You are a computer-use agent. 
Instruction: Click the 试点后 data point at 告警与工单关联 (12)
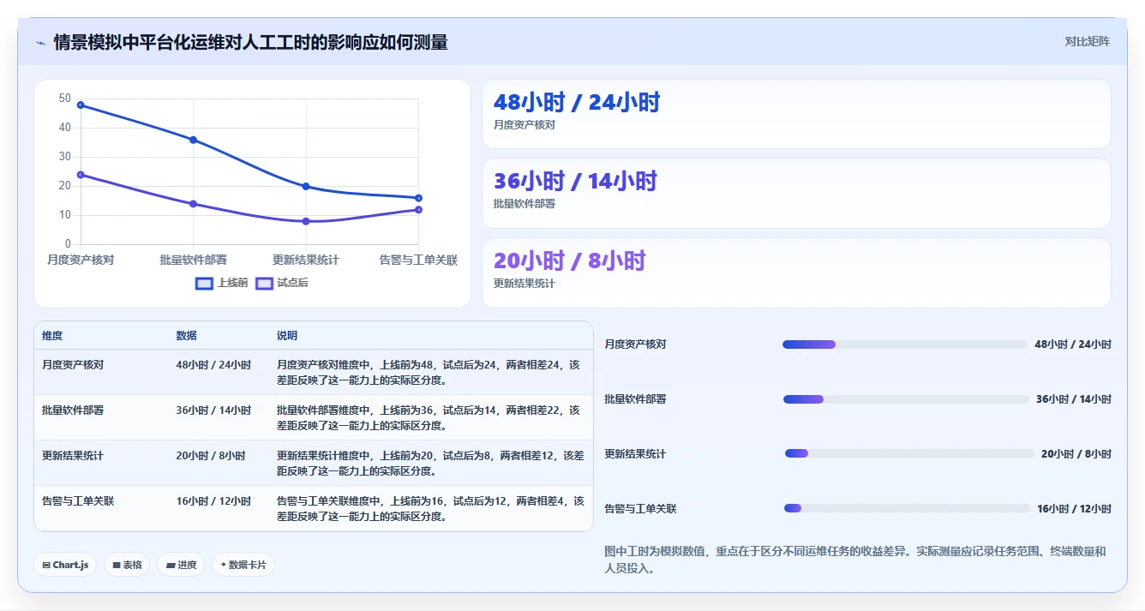[418, 209]
